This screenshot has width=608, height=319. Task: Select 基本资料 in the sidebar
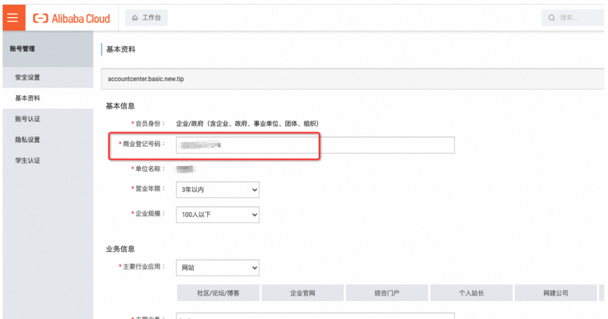(x=48, y=98)
